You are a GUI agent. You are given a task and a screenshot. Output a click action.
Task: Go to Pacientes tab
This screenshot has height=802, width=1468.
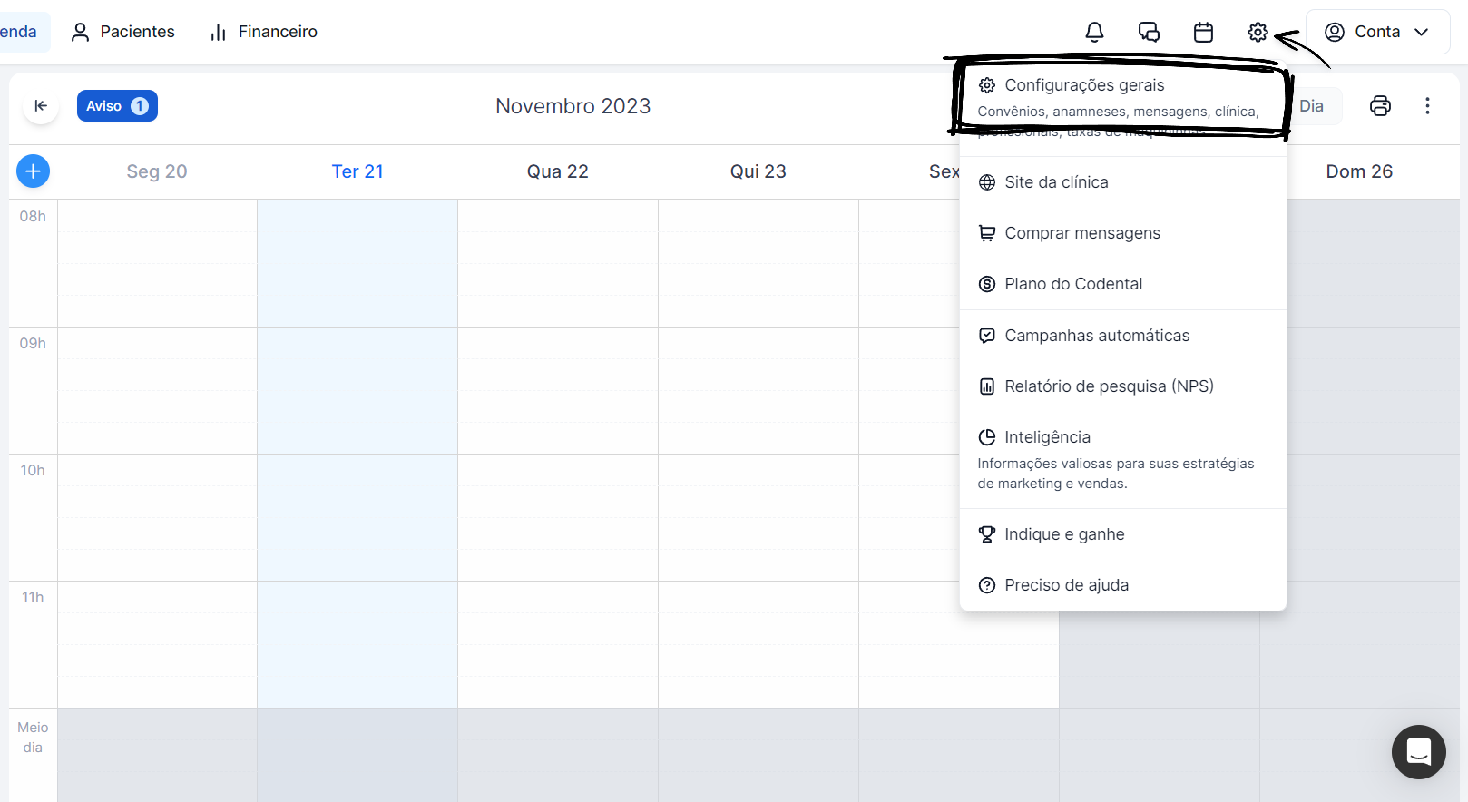pos(123,32)
